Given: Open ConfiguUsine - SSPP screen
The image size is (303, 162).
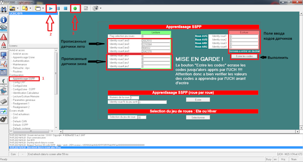Looking at the screenshot, I should [24, 89].
